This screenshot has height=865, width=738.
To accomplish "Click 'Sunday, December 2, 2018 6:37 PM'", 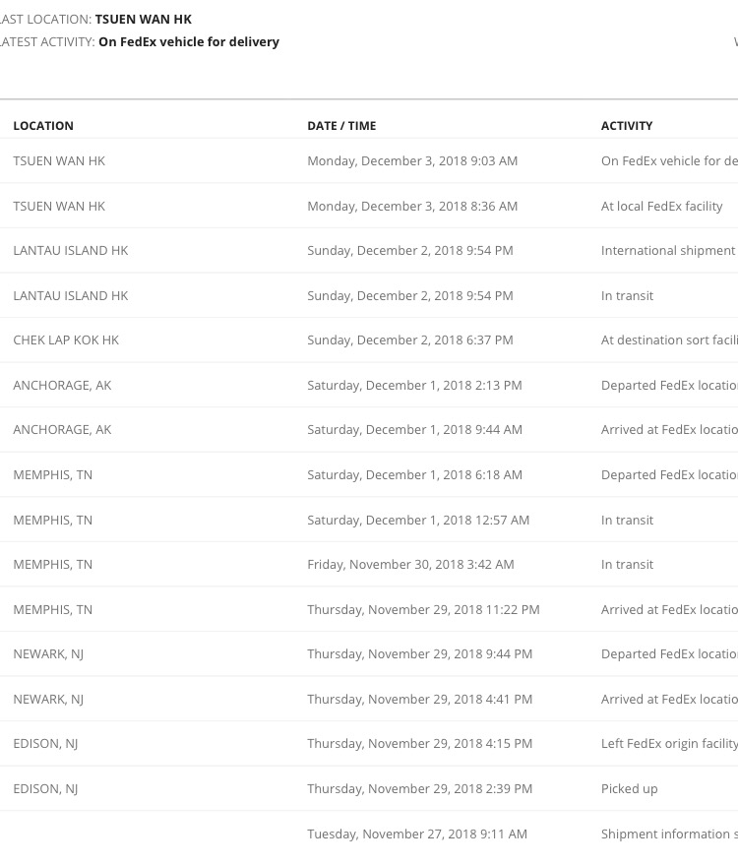I will point(409,340).
